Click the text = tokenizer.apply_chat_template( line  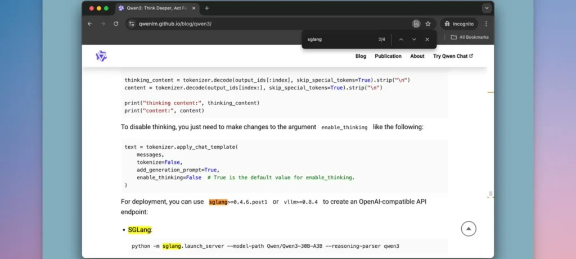(x=181, y=147)
